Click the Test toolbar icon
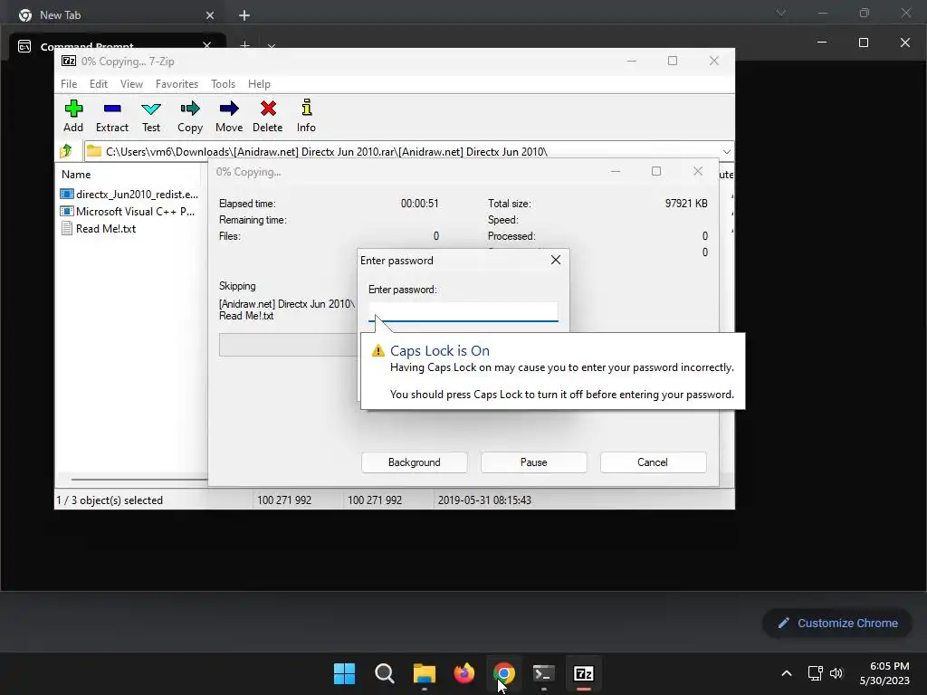927x695 pixels. coord(151,109)
